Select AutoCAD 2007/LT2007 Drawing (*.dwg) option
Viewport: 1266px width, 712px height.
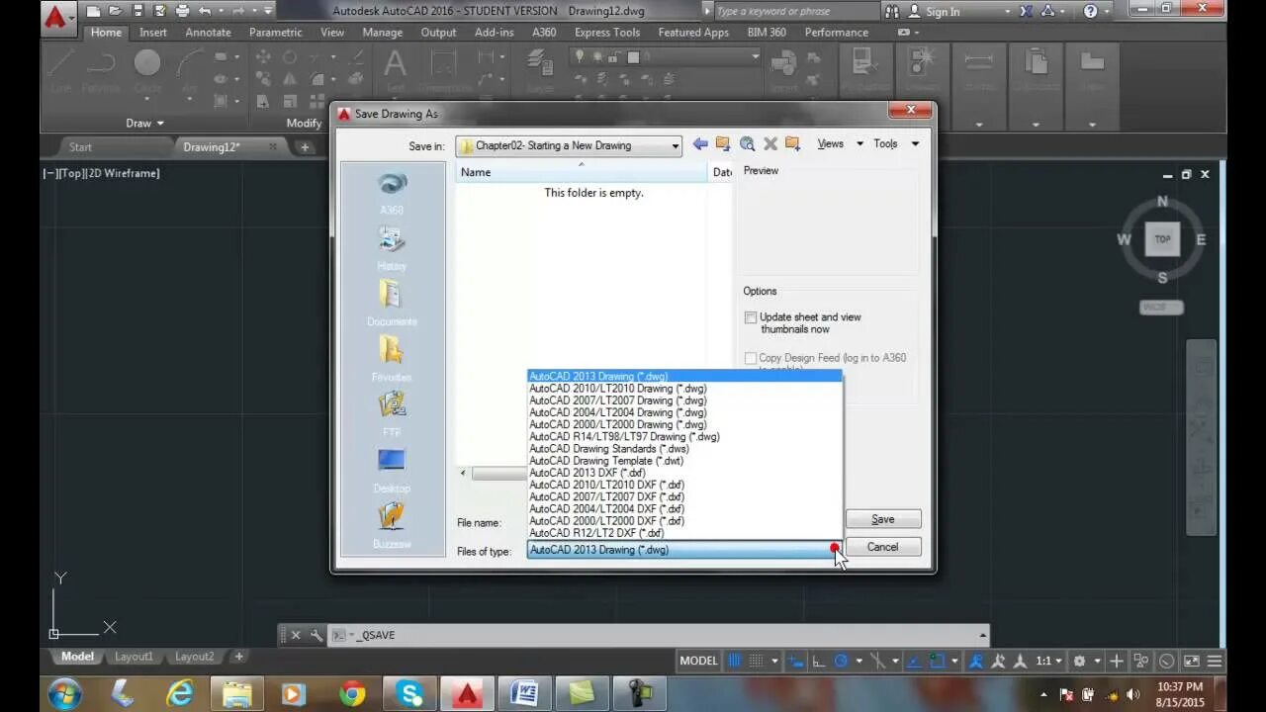pos(684,400)
